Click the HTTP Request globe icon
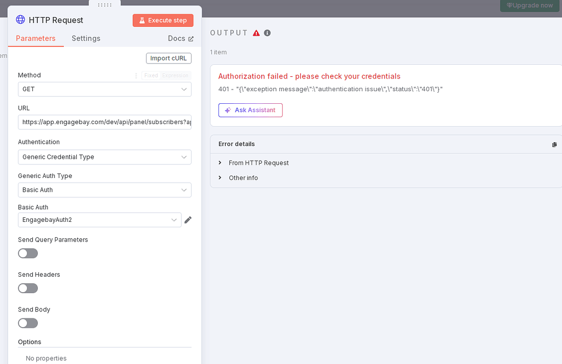The height and width of the screenshot is (364, 562). (21, 20)
